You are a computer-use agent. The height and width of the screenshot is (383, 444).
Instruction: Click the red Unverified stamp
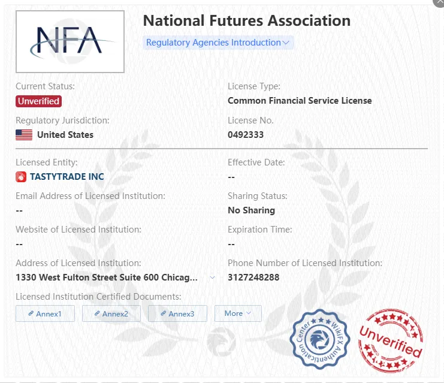pyautogui.click(x=391, y=340)
